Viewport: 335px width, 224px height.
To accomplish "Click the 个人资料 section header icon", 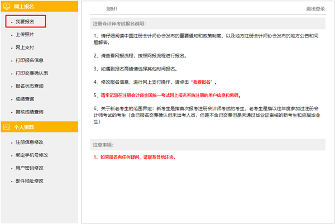I will click(7, 127).
